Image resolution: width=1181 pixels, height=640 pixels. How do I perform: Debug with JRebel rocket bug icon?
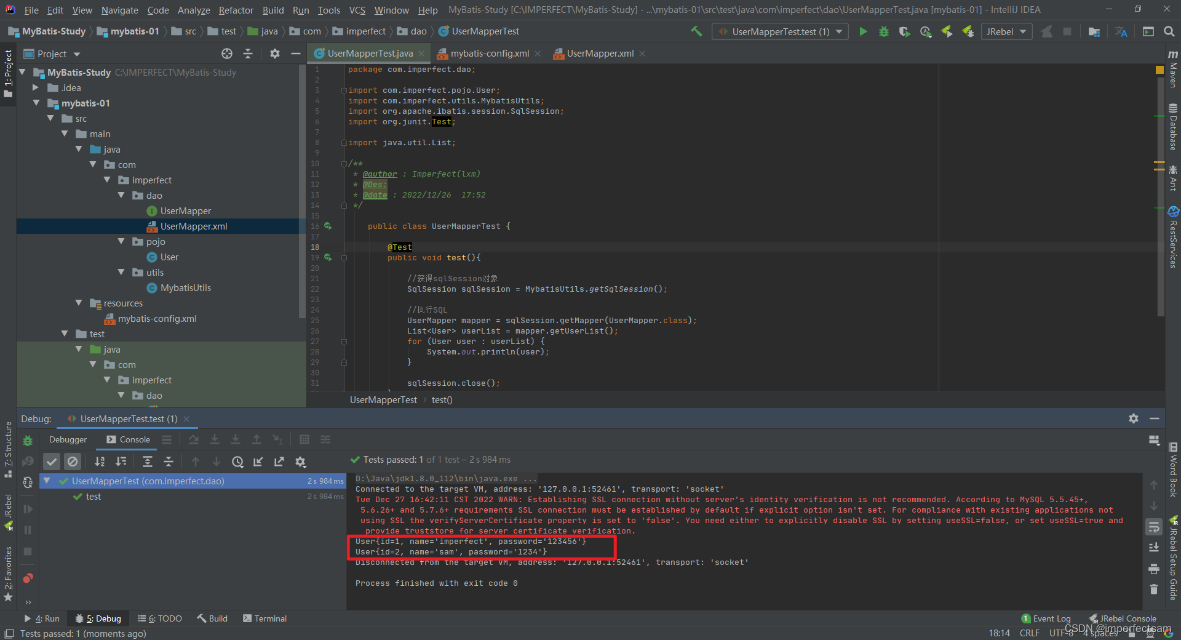click(968, 31)
